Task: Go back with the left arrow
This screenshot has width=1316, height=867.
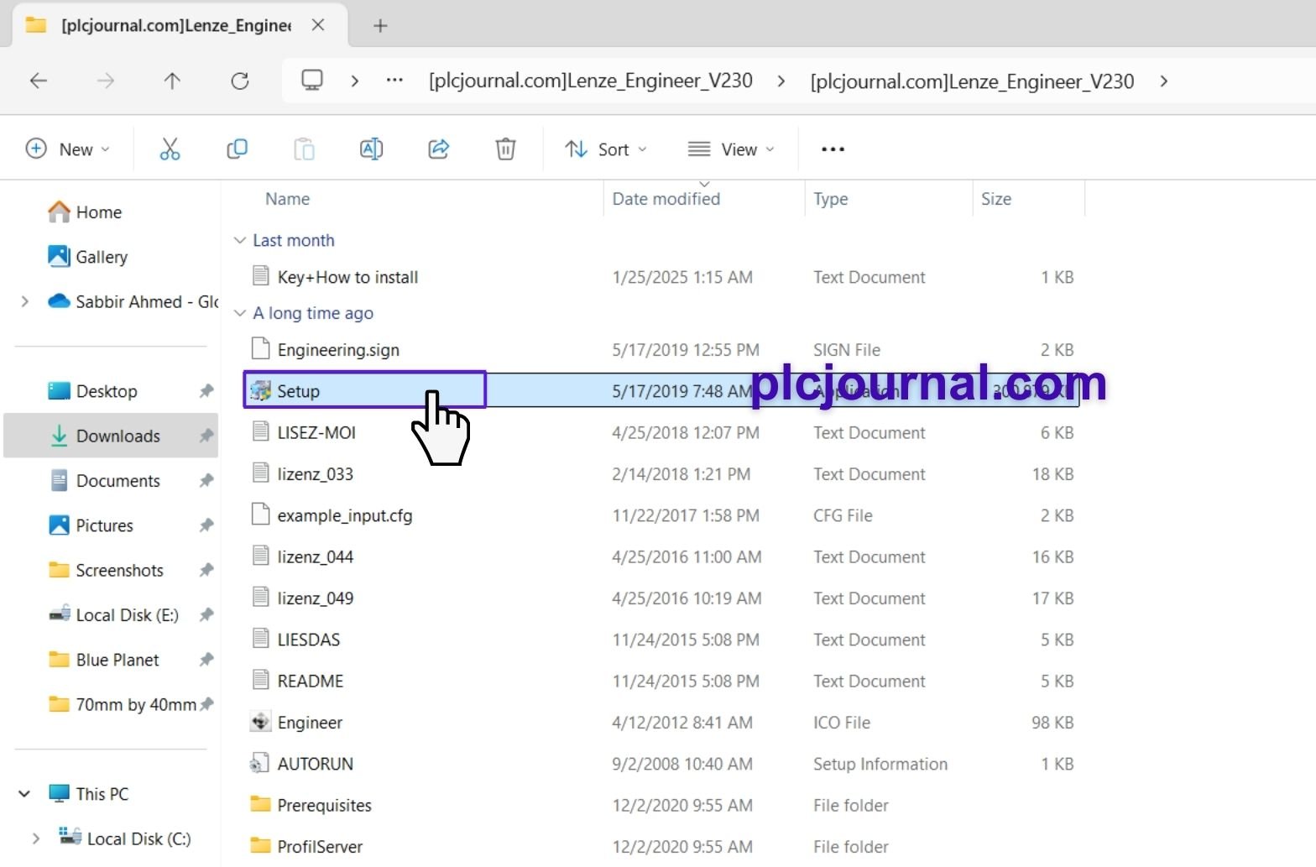Action: pyautogui.click(x=39, y=81)
